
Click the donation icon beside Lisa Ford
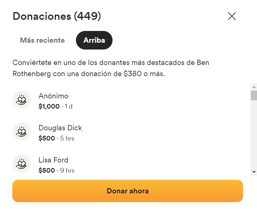pos(21,164)
